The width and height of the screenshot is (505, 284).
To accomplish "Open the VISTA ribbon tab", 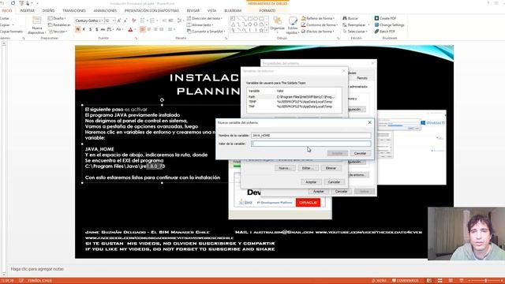I will (x=211, y=10).
